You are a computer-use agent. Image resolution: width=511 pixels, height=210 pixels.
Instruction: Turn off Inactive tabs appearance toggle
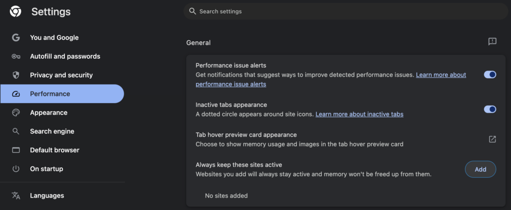490,109
